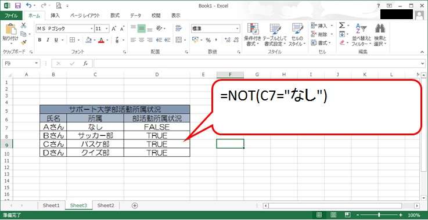Viewport: 428px width, 220px height.
Task: Click Decrease Indent icon
Action: (x=159, y=40)
